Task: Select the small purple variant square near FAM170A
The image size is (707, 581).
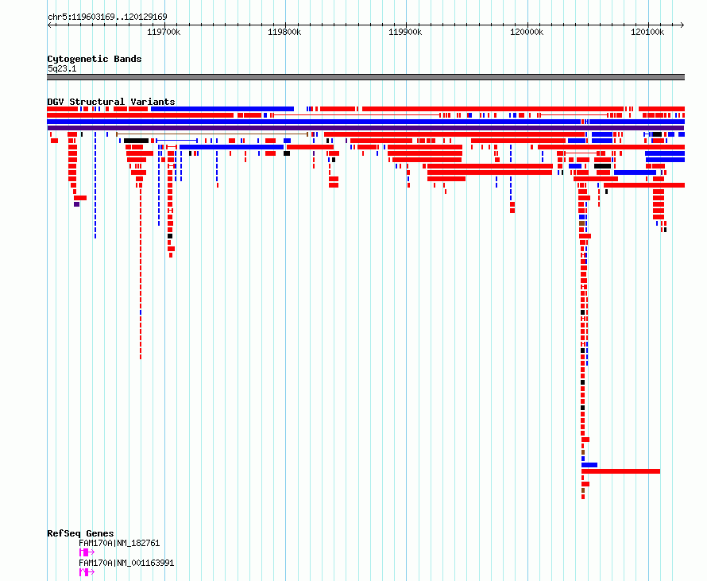Action: (x=76, y=204)
